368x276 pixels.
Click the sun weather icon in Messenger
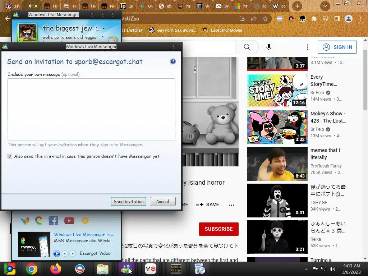pos(85,221)
